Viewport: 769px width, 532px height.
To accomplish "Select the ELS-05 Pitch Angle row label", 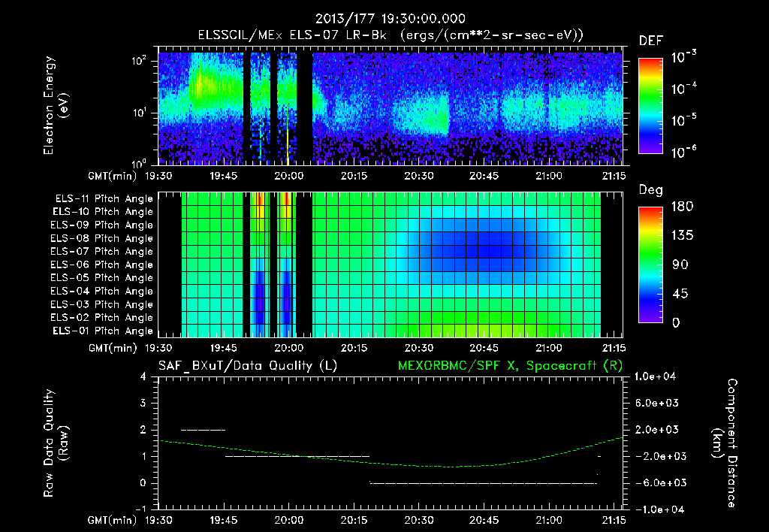I will (101, 278).
